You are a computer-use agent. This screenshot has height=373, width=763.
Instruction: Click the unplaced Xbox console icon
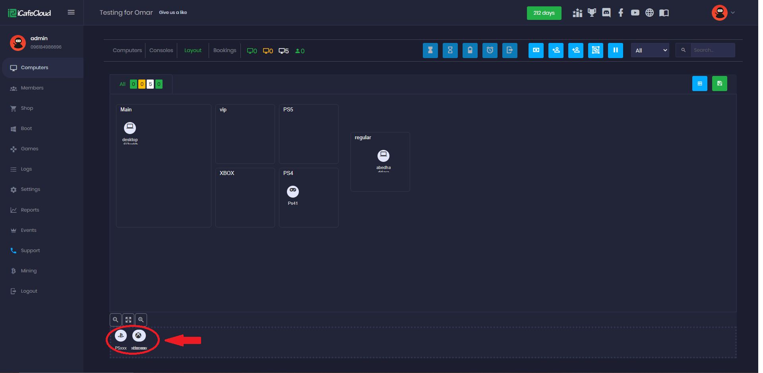(x=139, y=336)
